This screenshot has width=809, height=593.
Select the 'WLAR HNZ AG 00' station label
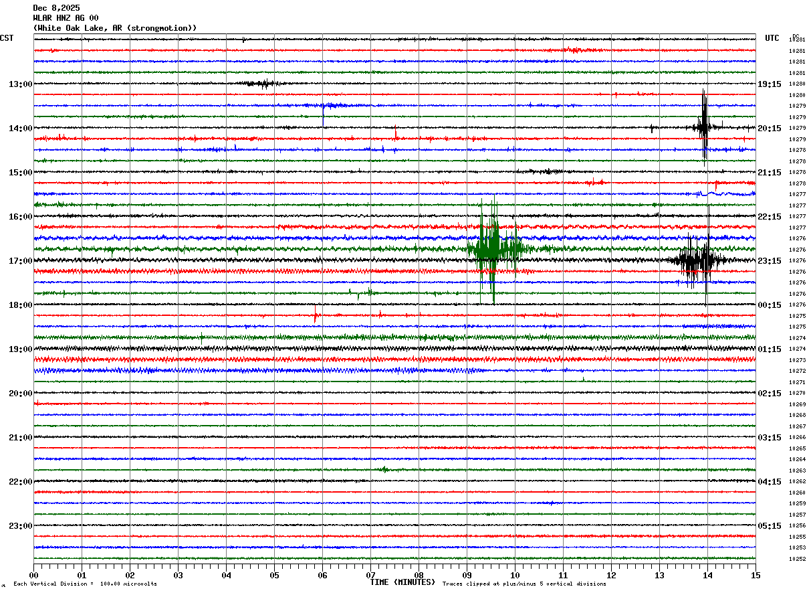coord(66,18)
